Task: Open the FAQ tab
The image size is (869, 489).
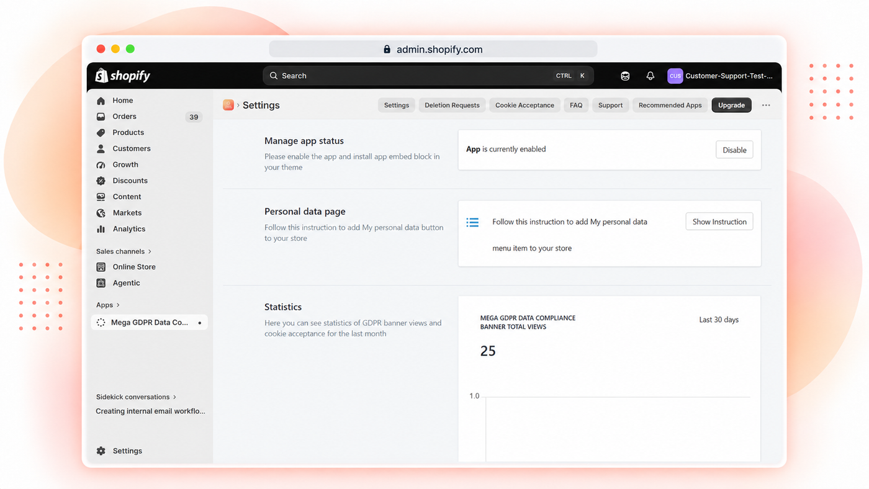Action: tap(576, 105)
